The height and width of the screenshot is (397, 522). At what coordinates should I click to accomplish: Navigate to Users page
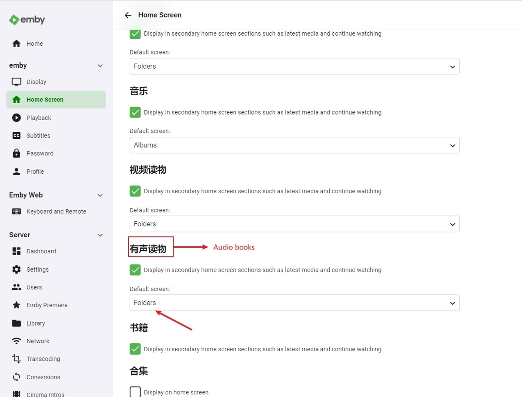tap(34, 287)
